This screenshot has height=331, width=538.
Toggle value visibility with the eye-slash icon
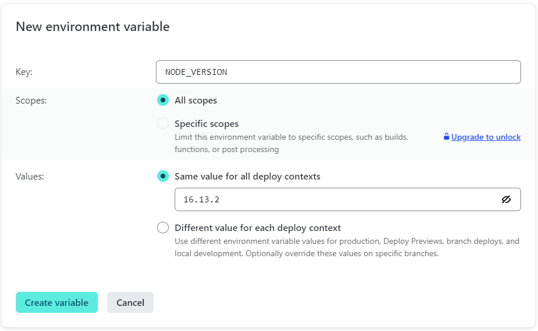506,199
